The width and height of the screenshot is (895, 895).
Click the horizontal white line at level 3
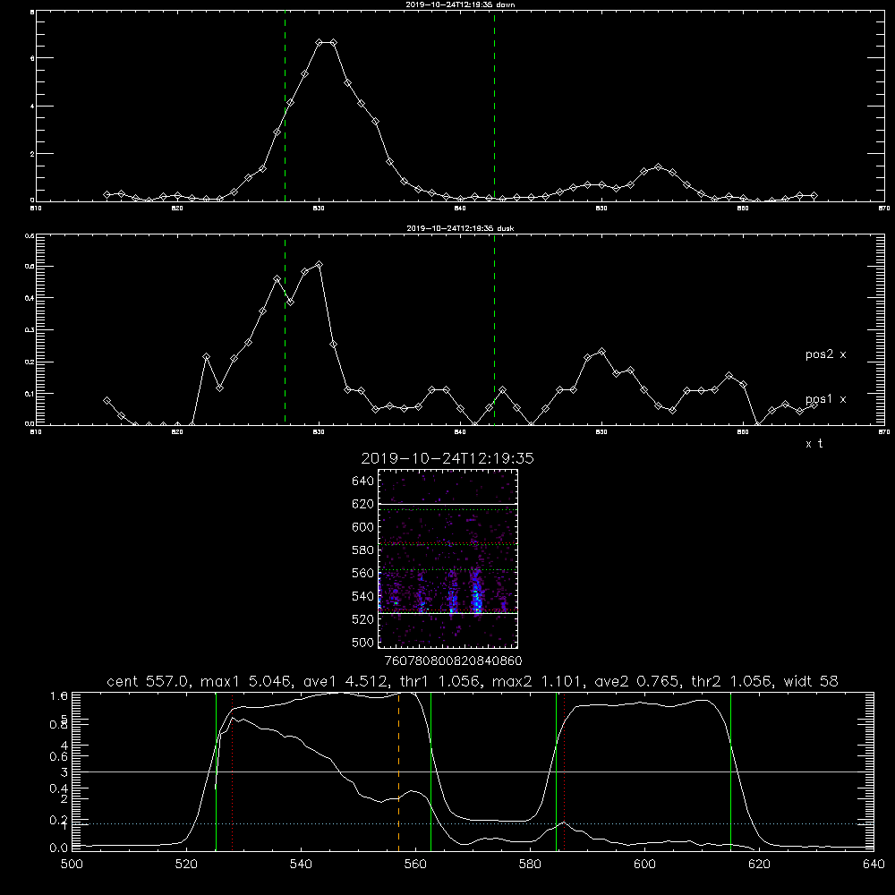[x=473, y=771]
